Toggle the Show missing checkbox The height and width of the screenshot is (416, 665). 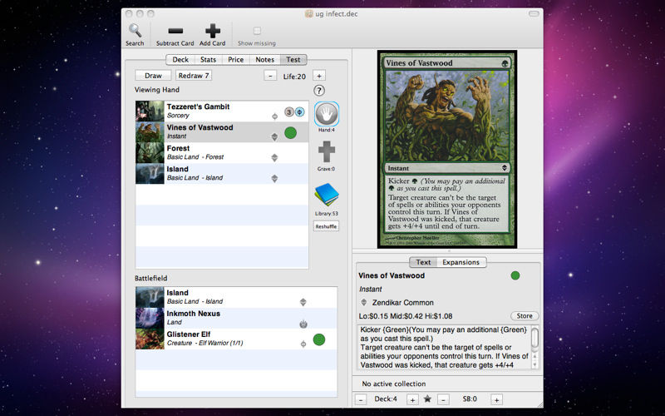point(257,31)
